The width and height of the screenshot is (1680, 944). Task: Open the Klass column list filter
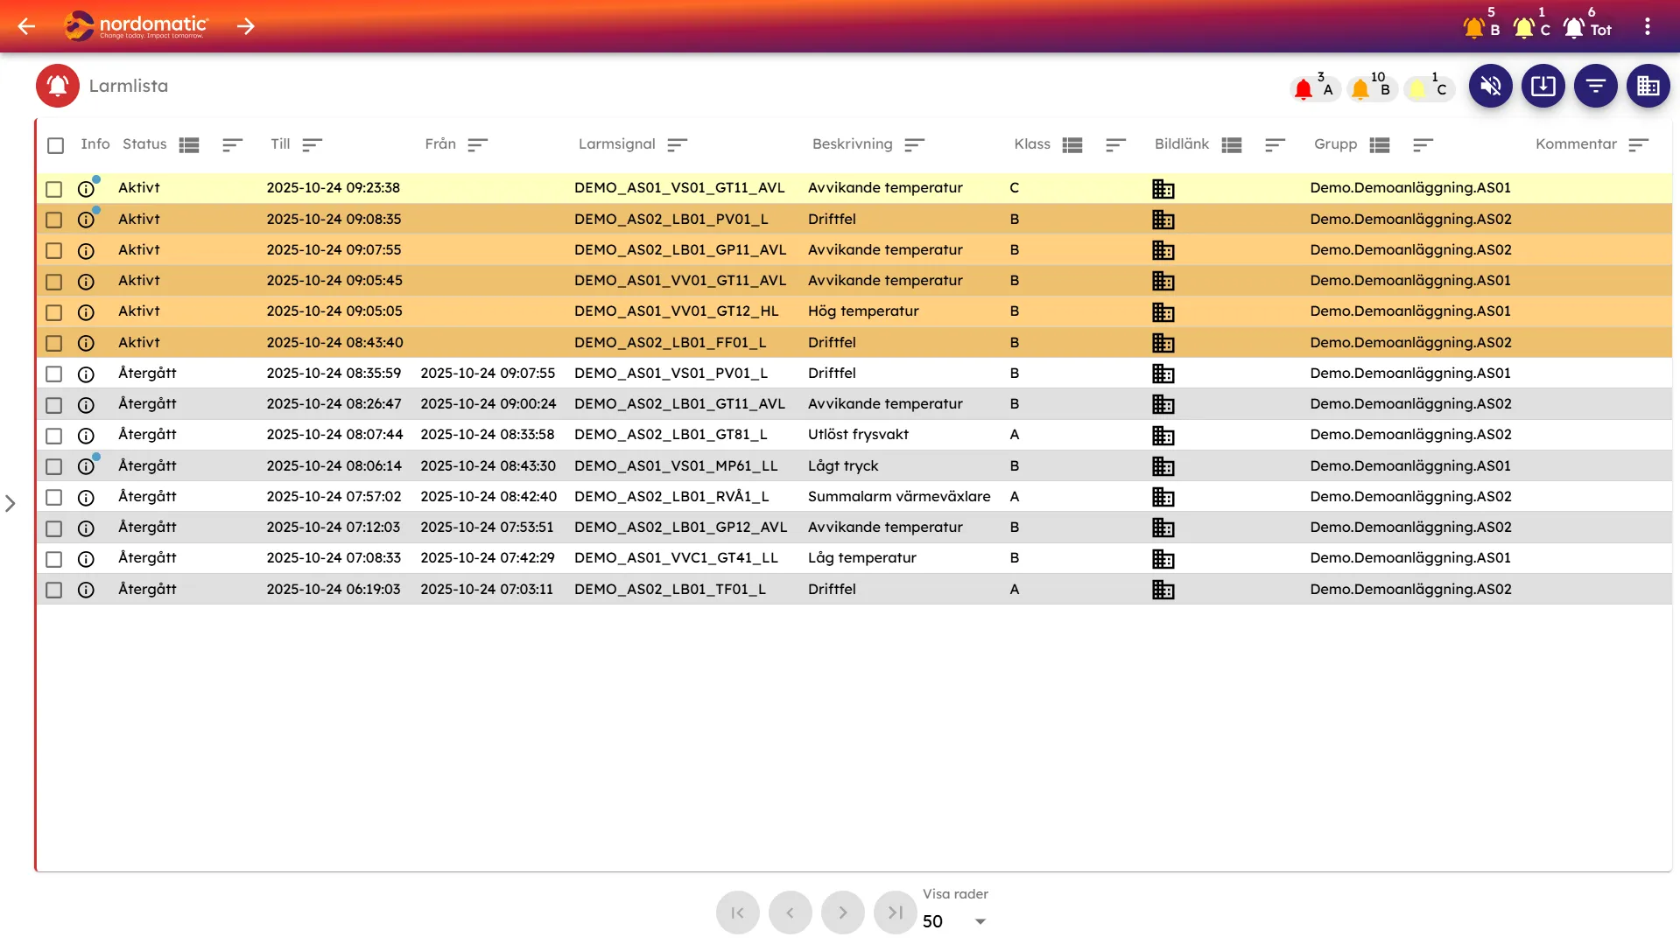(1072, 145)
